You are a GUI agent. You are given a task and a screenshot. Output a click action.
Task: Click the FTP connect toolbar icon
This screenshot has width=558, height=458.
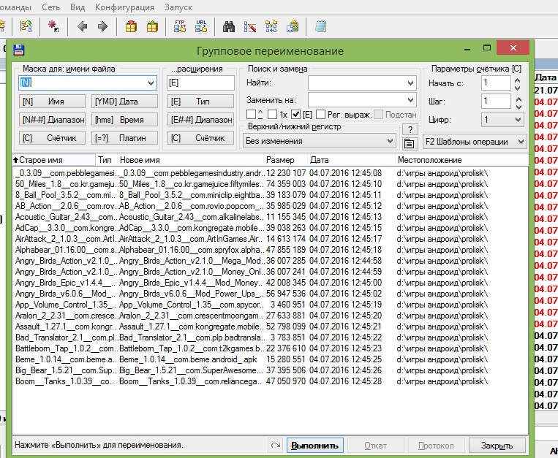point(180,26)
